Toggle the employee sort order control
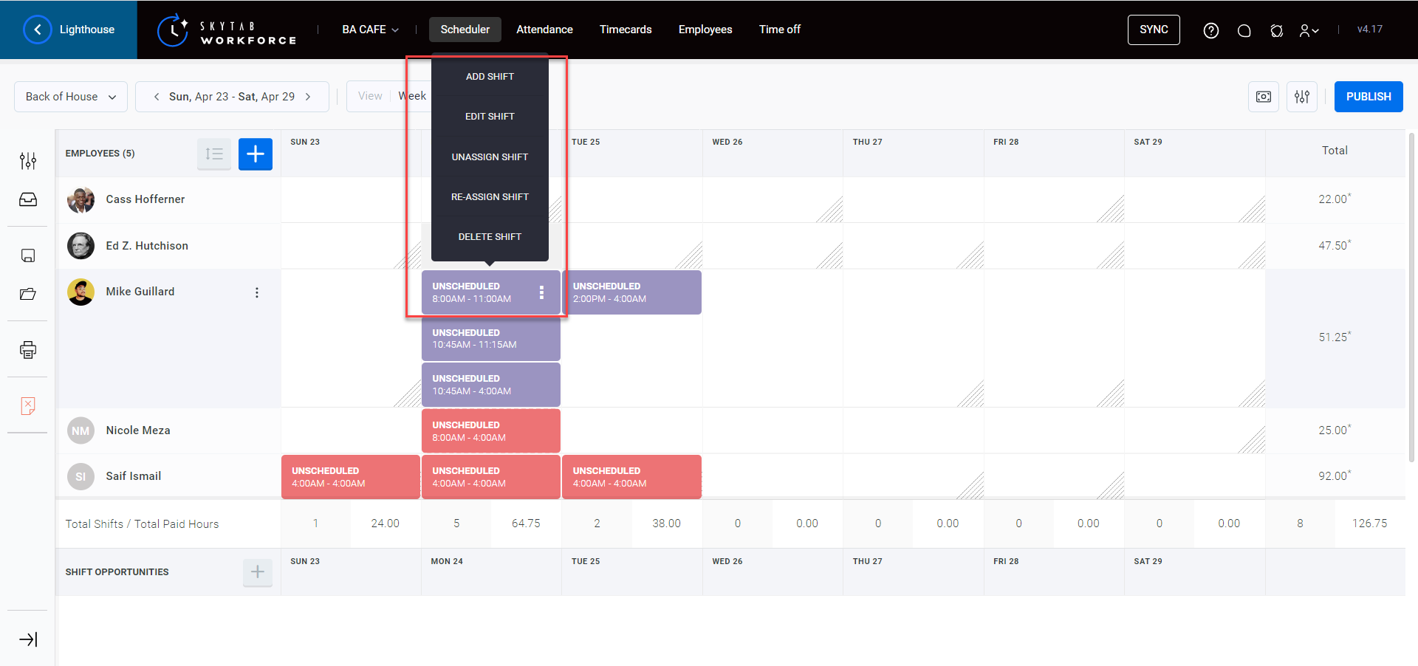Screen dimensions: 1418x666 214,154
